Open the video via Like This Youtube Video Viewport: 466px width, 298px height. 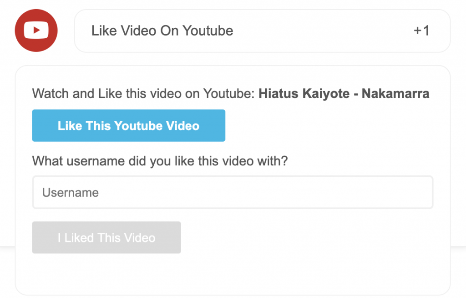click(x=128, y=125)
